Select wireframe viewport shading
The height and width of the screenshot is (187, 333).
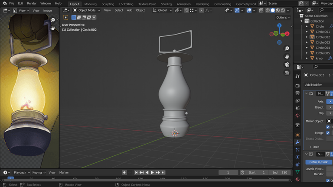pos(268,10)
